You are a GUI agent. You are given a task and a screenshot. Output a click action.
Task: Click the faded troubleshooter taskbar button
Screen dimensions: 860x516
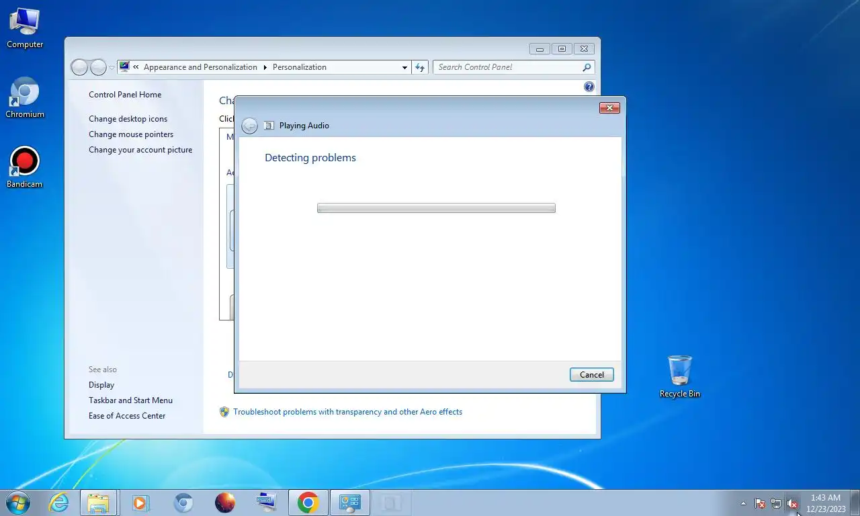click(392, 503)
